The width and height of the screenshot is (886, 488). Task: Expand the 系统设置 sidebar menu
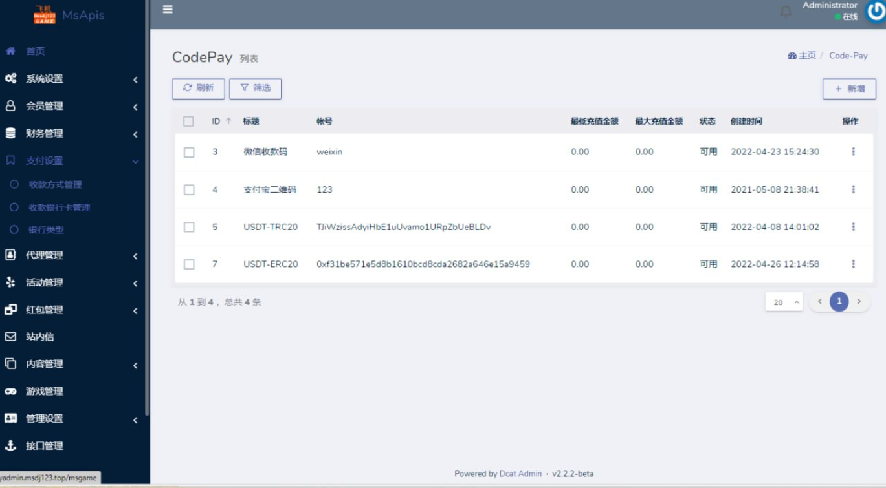point(71,79)
